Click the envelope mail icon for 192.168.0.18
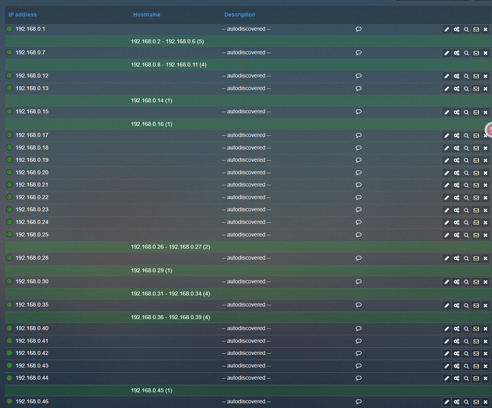 (x=476, y=148)
